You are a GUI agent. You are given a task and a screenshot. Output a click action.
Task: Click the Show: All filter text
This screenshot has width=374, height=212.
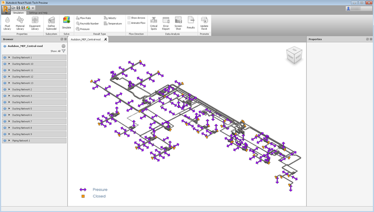pos(55,51)
